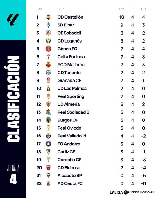Click the vertical CLASIFICACIÓN title
The image size is (158, 198).
(13, 99)
